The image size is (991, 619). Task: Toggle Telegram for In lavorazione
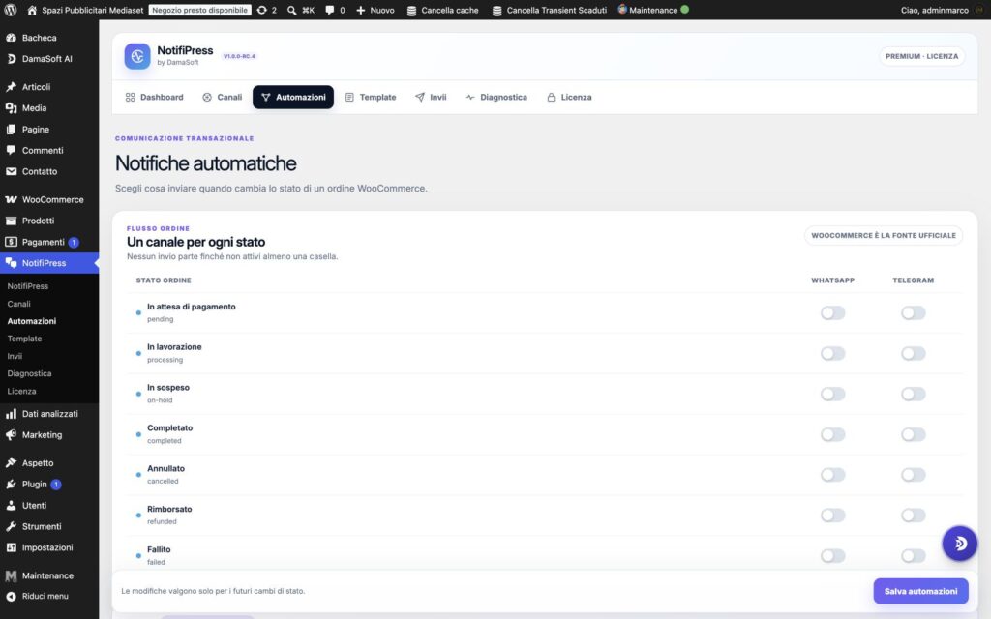[913, 353]
